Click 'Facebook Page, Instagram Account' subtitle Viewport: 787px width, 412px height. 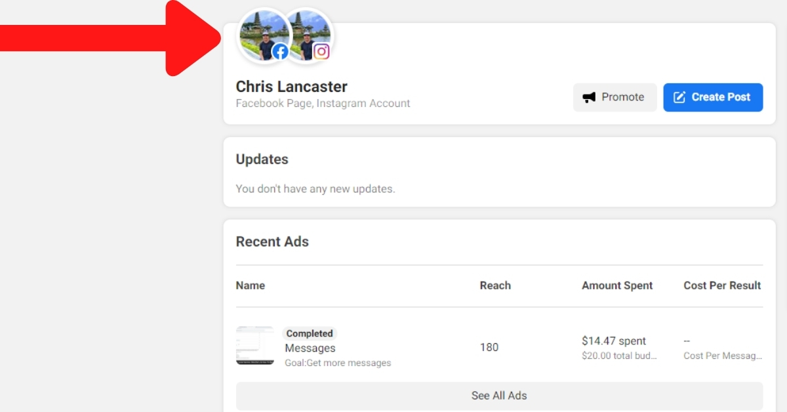point(323,103)
